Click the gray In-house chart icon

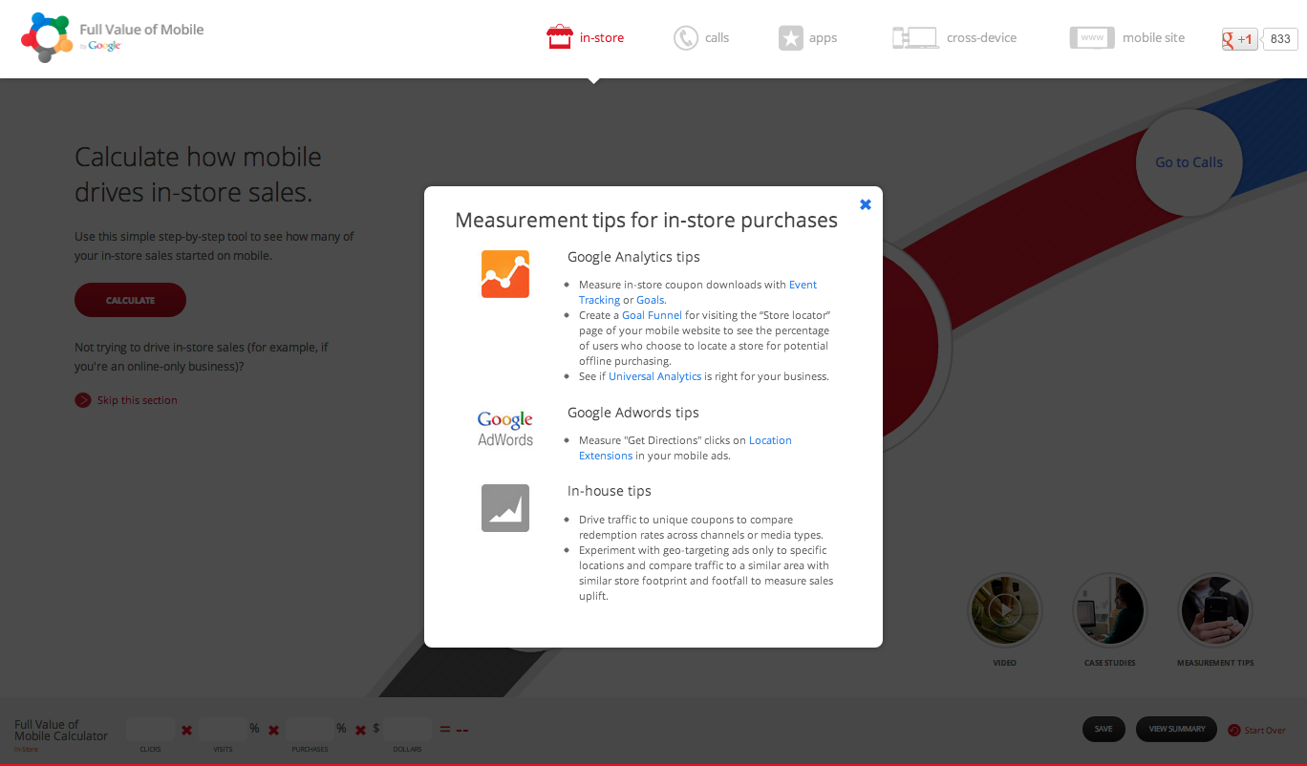(x=505, y=508)
